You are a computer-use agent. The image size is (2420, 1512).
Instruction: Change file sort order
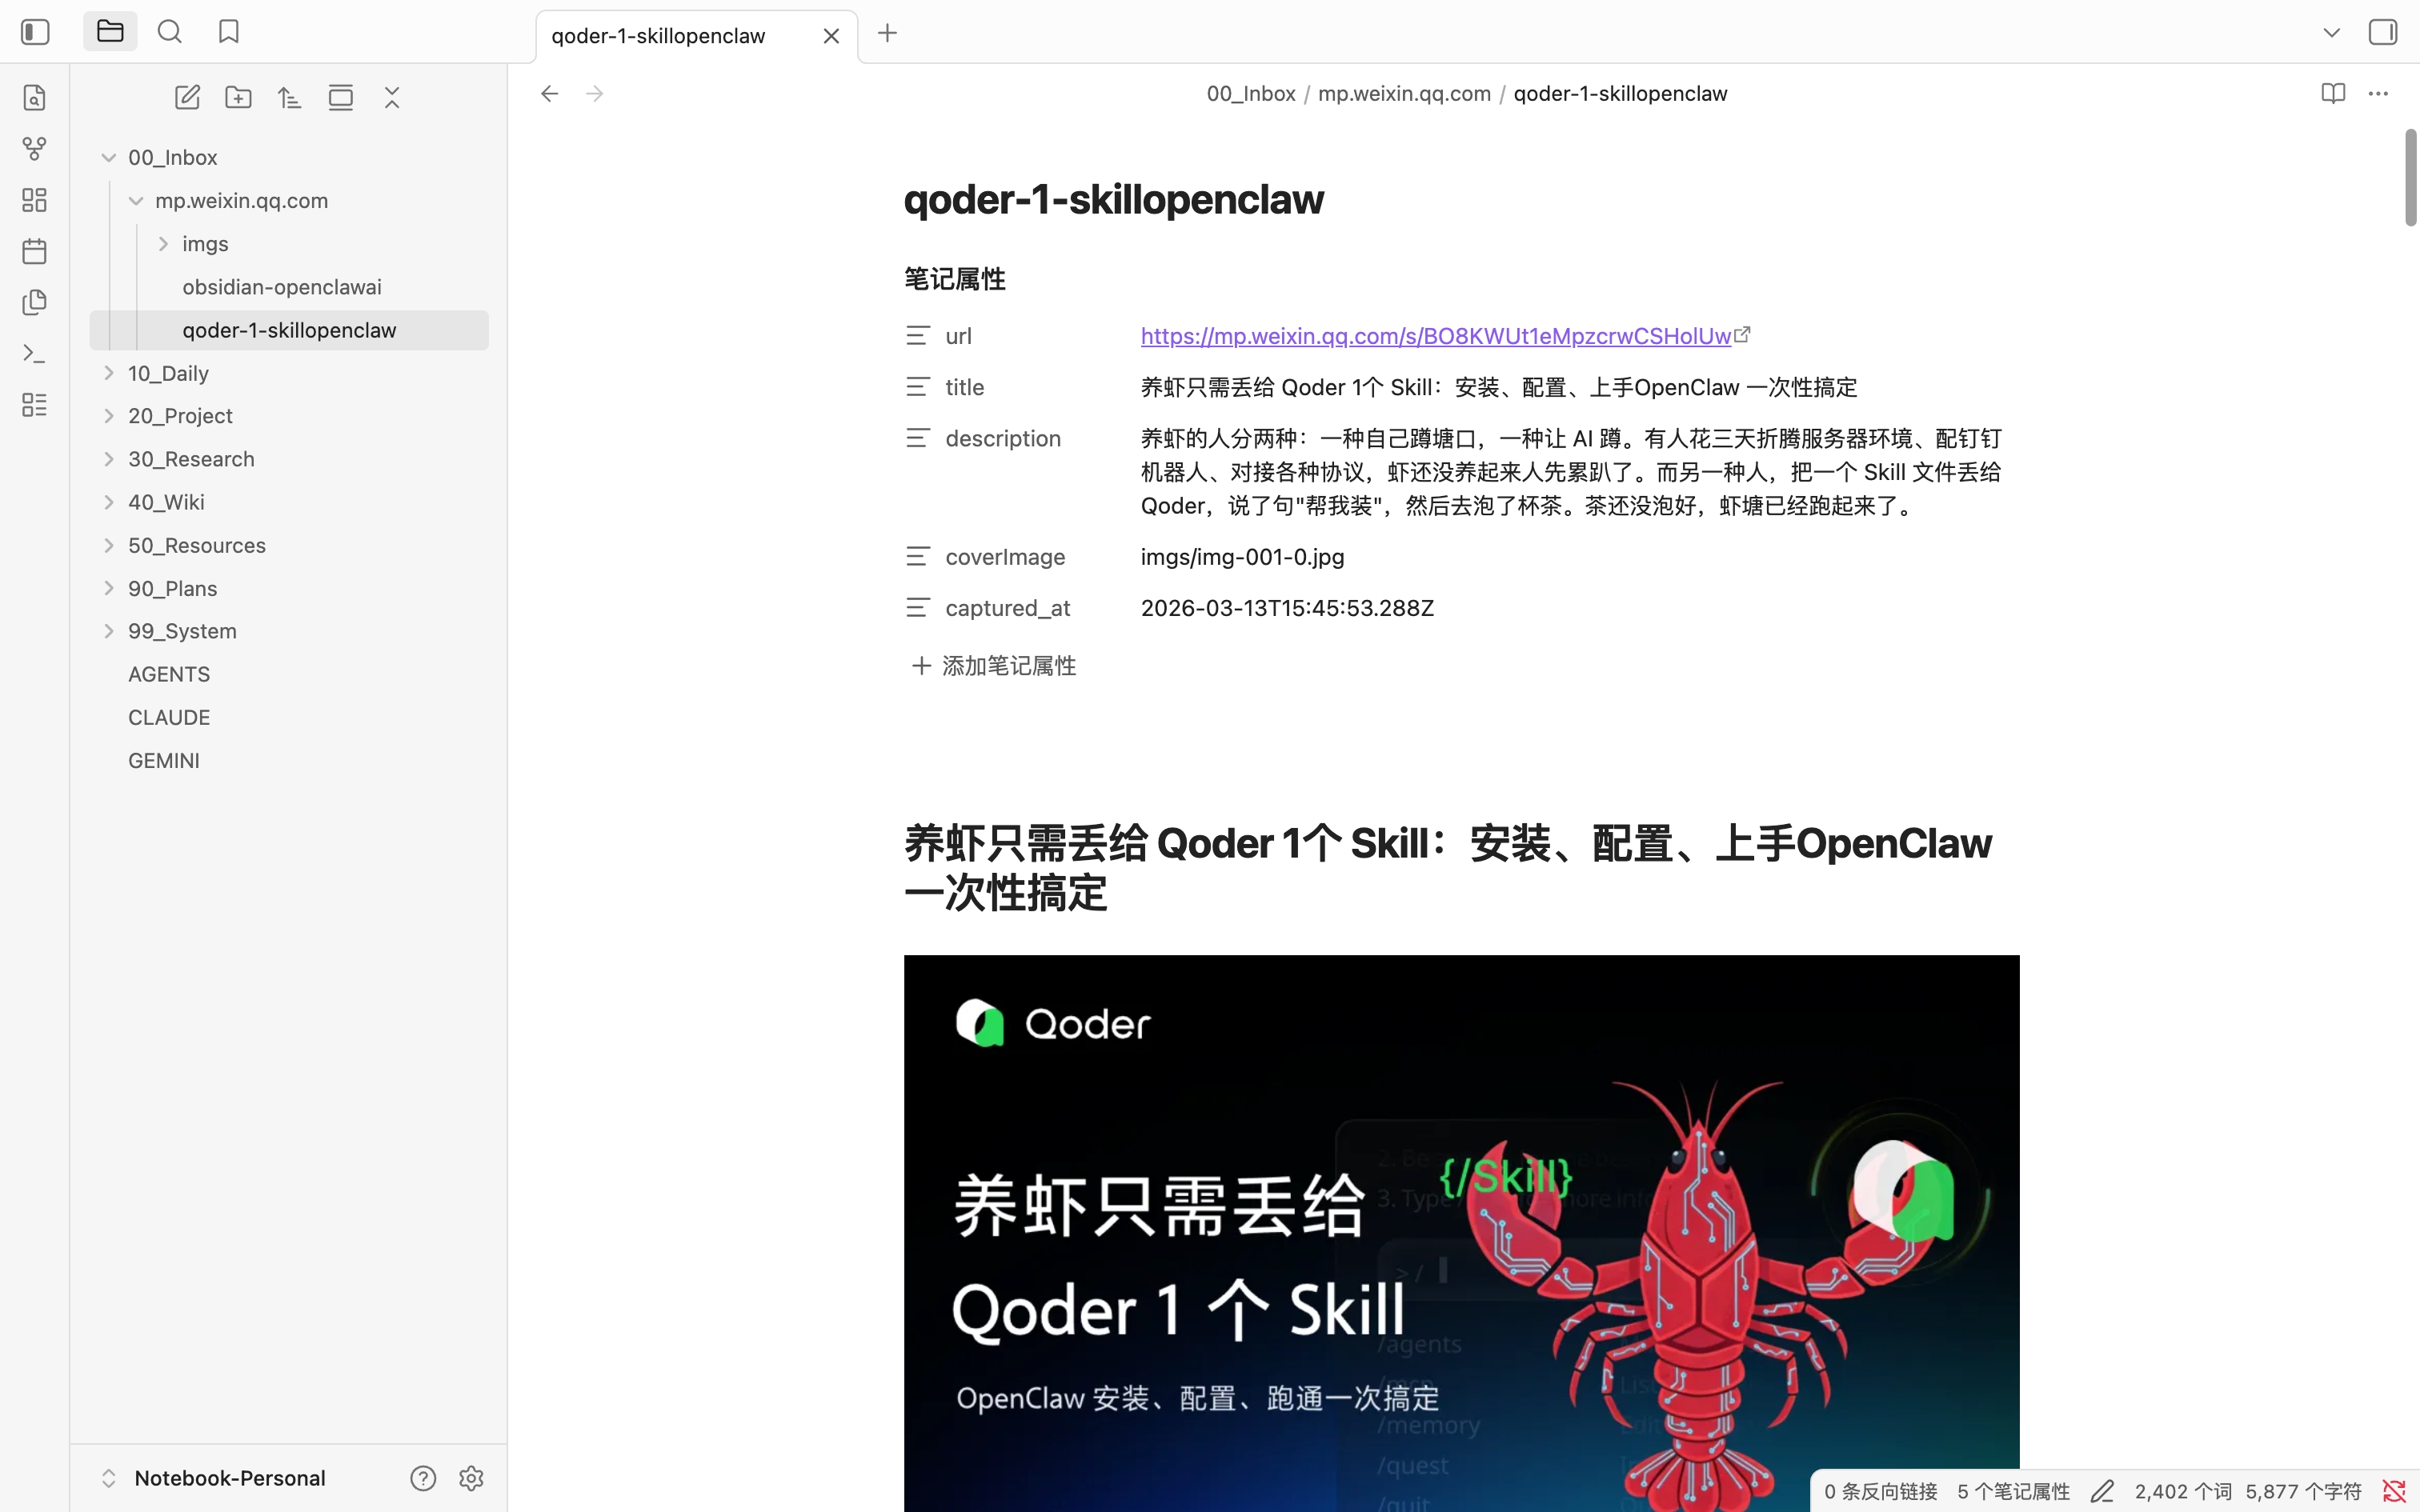(289, 97)
